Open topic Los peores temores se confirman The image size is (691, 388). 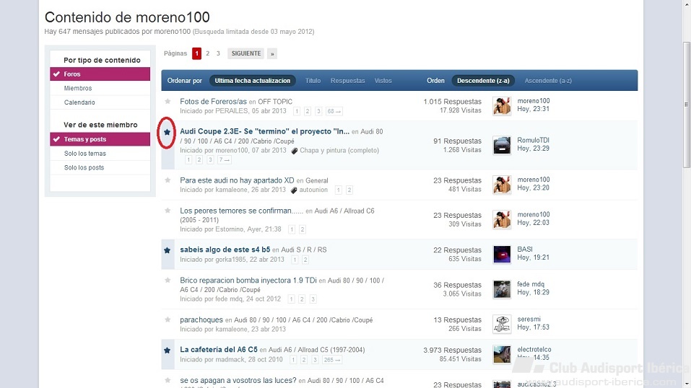[x=241, y=211]
